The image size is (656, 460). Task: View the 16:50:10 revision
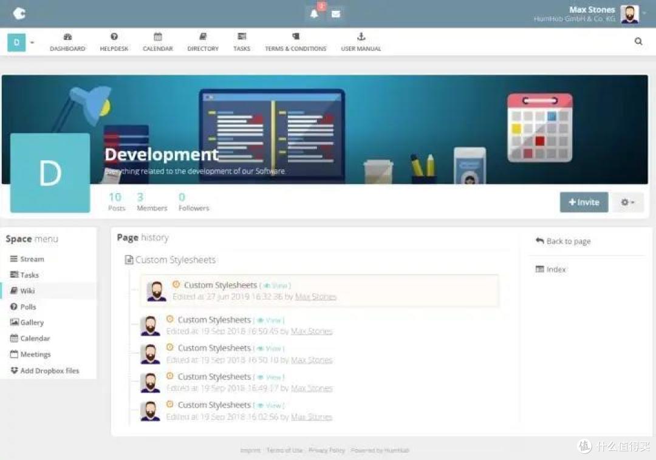[270, 348]
